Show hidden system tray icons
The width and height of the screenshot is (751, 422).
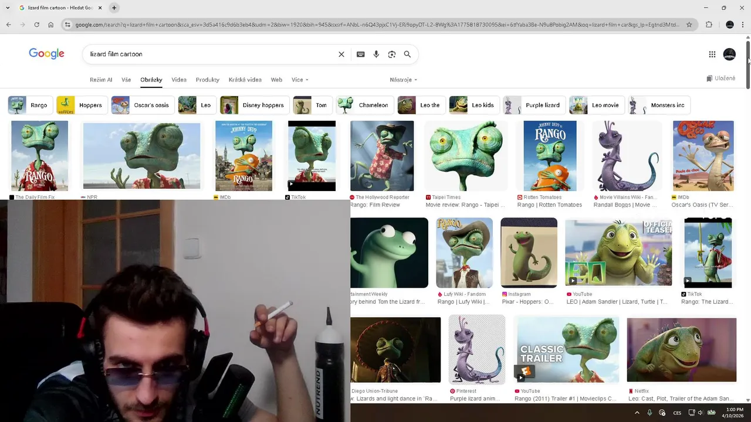pyautogui.click(x=637, y=413)
